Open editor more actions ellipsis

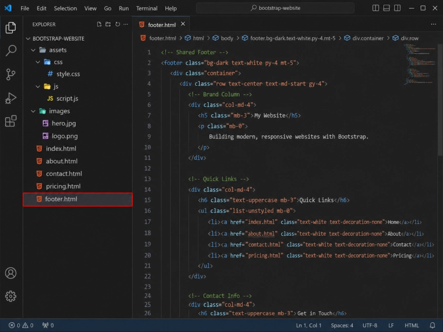[x=433, y=24]
